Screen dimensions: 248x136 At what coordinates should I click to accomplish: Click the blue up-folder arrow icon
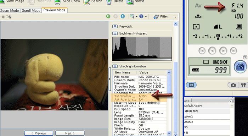click(x=123, y=16)
